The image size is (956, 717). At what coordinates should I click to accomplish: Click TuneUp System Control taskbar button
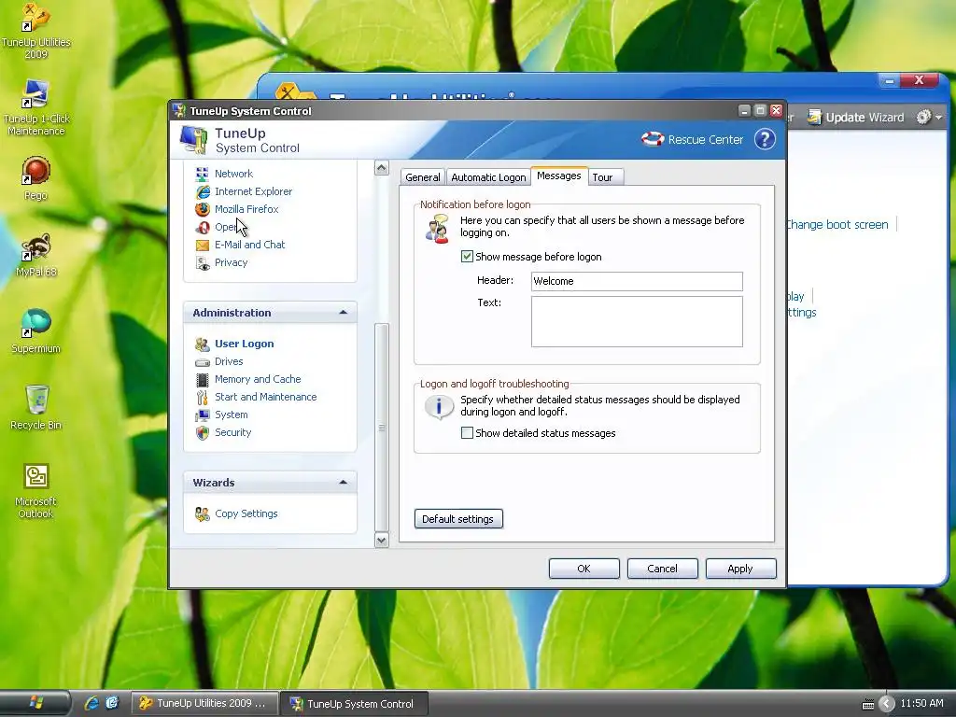tap(354, 703)
